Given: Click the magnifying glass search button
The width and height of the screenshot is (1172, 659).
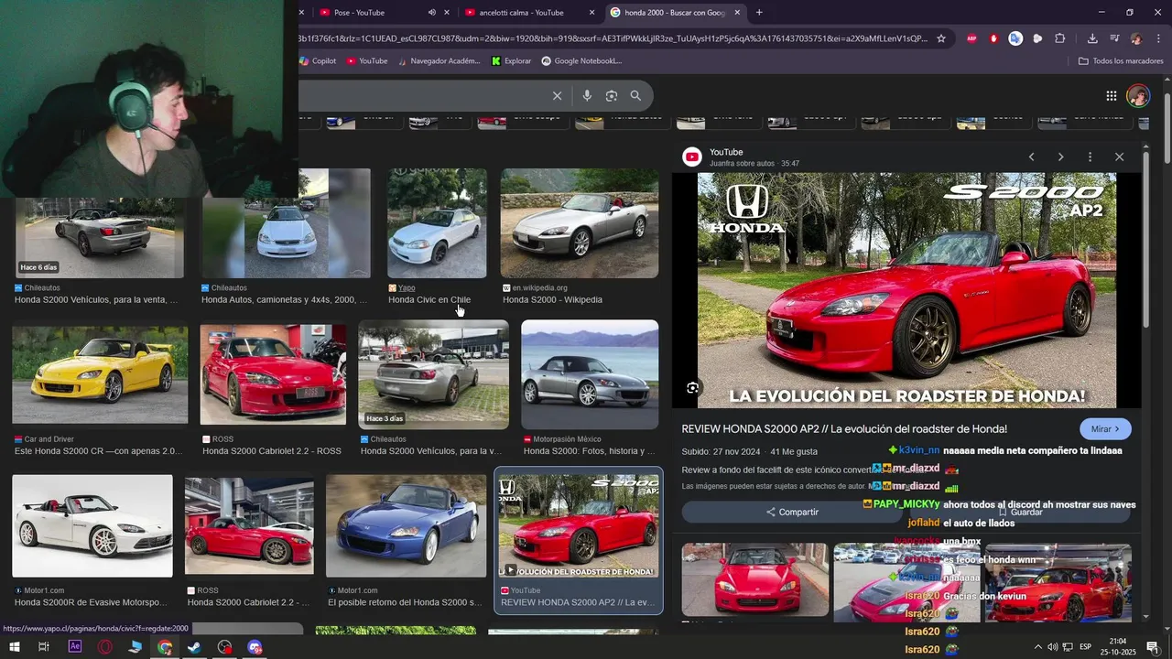Looking at the screenshot, I should coord(635,95).
